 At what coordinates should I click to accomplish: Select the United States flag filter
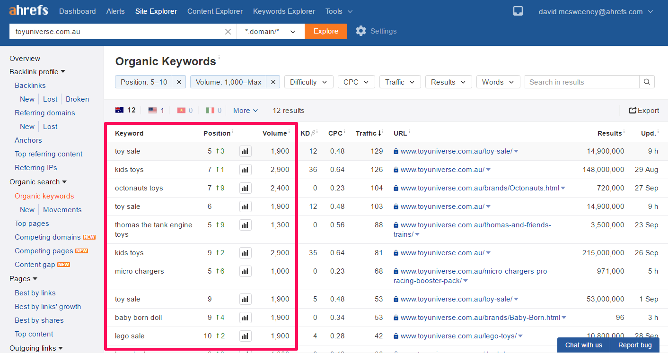(x=156, y=110)
